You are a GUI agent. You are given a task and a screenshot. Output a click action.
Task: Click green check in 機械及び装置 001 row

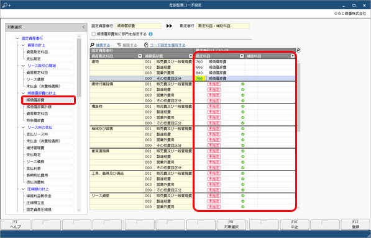click(x=242, y=129)
